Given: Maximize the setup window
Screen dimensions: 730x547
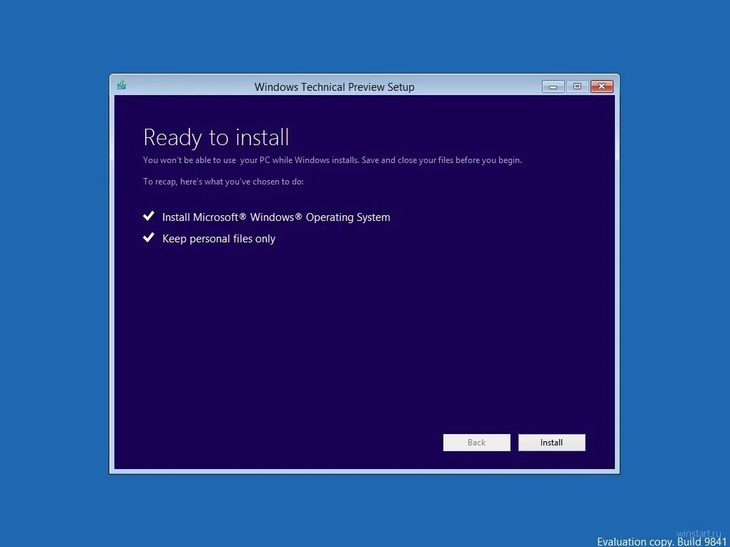Looking at the screenshot, I should [x=577, y=87].
